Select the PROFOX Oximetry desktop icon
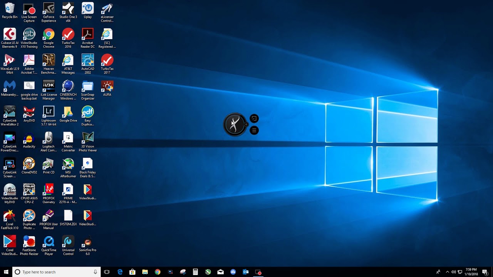 coord(49,194)
